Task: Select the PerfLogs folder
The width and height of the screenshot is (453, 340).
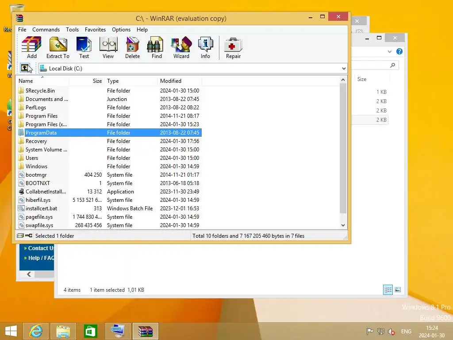Action: point(109,107)
